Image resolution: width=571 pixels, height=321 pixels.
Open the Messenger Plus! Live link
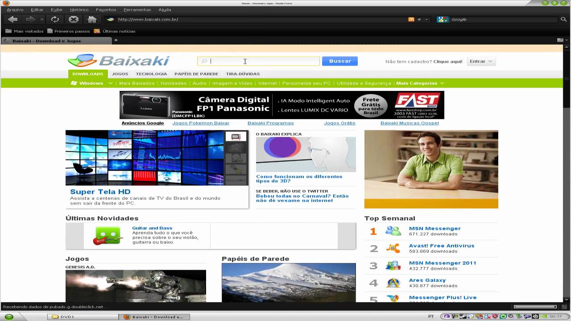pos(443,297)
